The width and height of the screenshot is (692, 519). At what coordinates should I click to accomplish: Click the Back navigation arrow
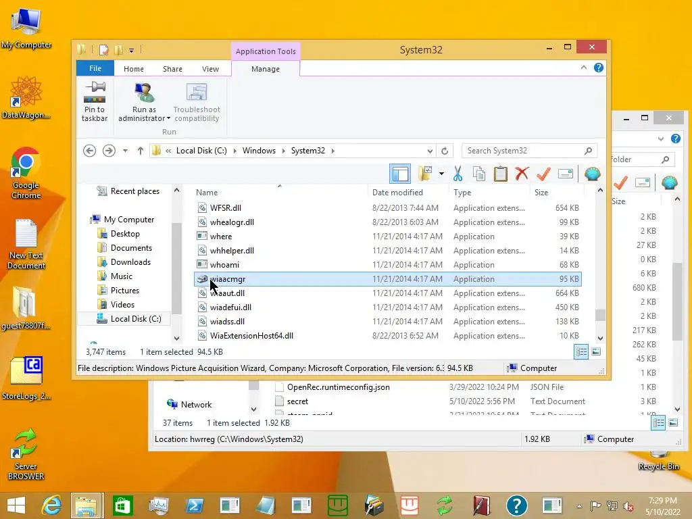tap(90, 151)
